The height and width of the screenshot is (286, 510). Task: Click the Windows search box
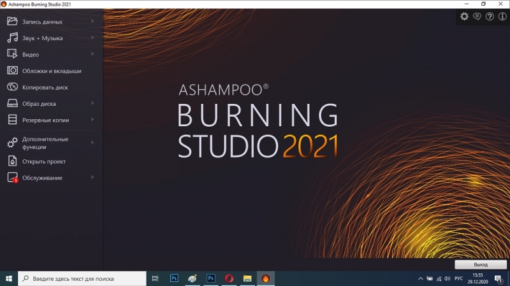click(82, 278)
